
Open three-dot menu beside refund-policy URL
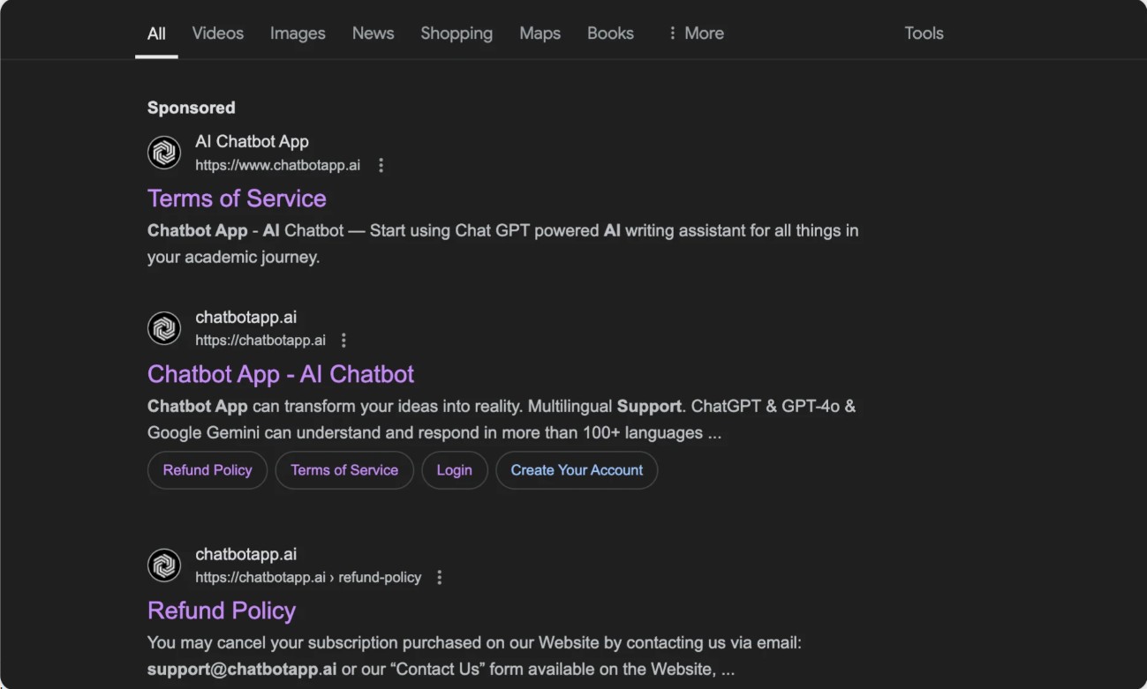(440, 577)
